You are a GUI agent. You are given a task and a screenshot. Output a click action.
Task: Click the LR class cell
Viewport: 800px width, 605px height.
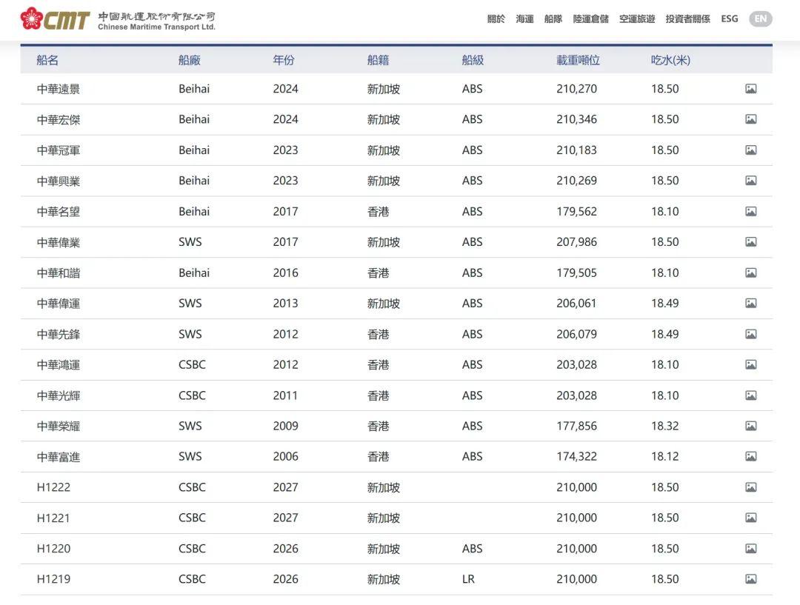pos(468,579)
